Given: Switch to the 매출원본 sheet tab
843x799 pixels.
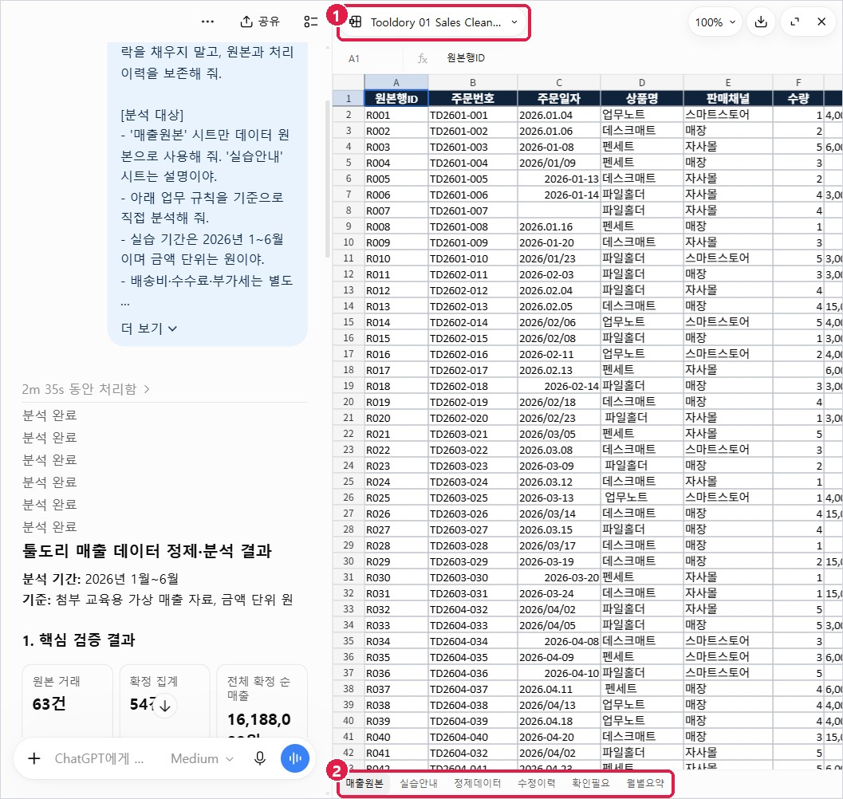Looking at the screenshot, I should coord(364,783).
